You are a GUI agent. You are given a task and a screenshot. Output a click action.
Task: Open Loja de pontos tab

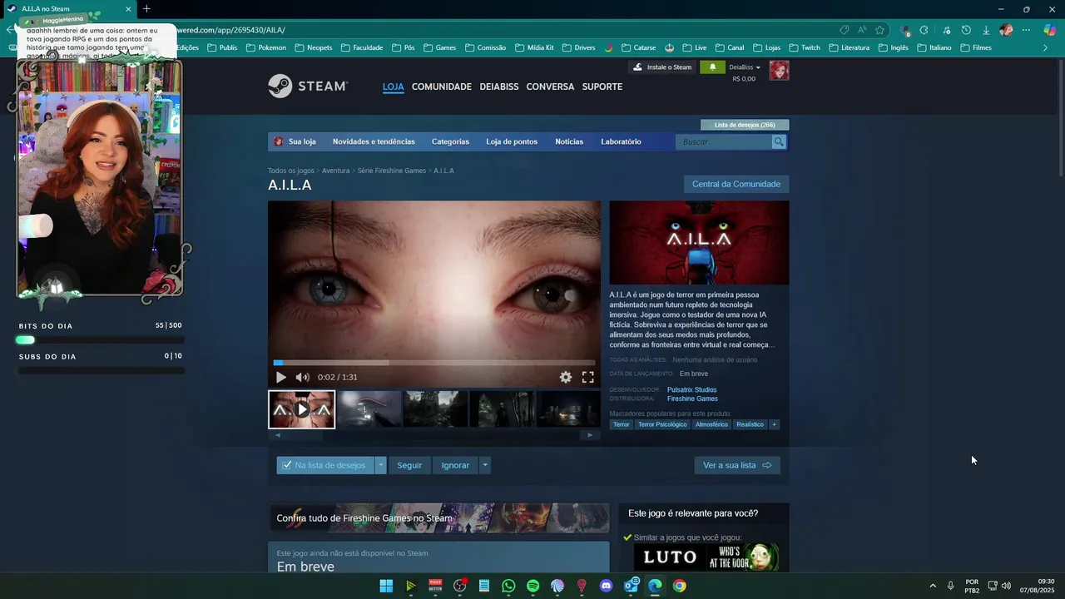click(512, 142)
